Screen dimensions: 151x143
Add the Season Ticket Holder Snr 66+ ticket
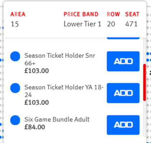[123, 61]
